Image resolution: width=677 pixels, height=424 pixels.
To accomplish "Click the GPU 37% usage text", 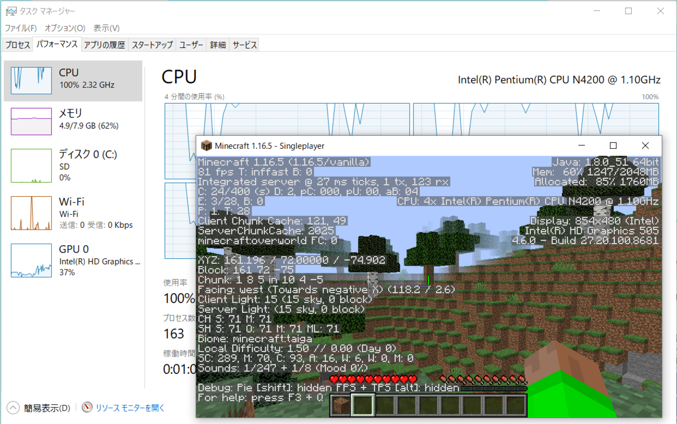I will click(67, 272).
